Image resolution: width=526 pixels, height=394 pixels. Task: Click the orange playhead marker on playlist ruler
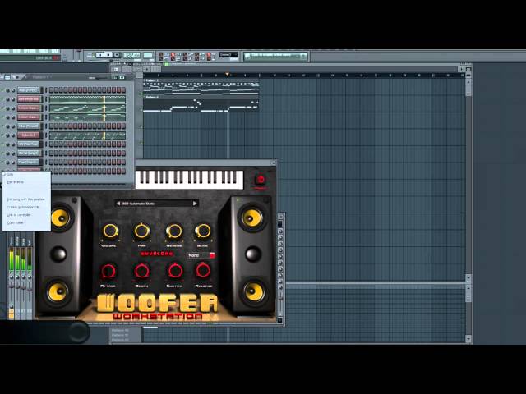pos(228,75)
